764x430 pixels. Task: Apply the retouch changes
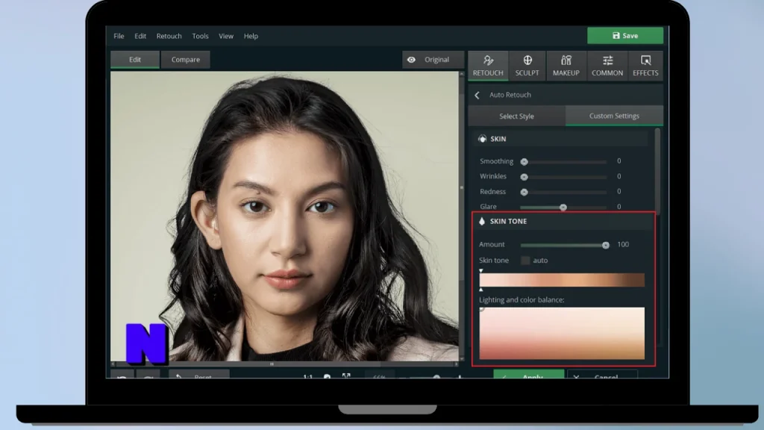[529, 375]
